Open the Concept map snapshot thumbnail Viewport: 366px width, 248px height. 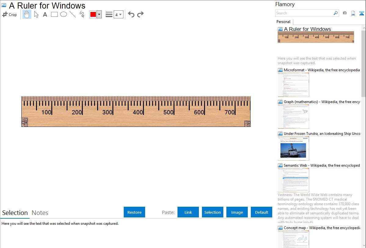point(293,239)
